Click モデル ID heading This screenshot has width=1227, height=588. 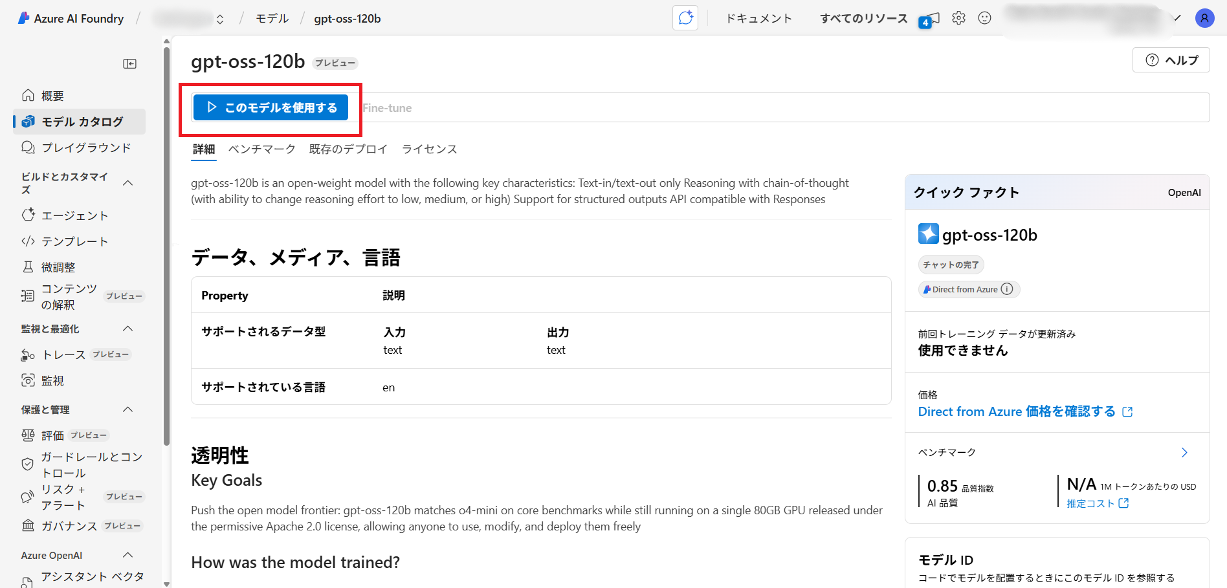pos(945,560)
